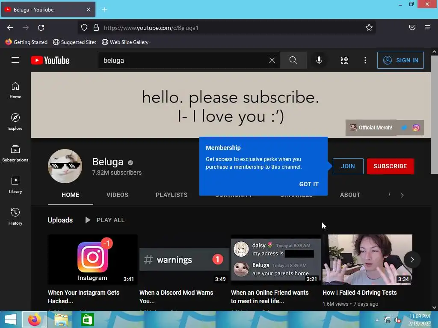Open Explore in sidebar
Viewport: 438px width, 328px height.
(x=15, y=122)
